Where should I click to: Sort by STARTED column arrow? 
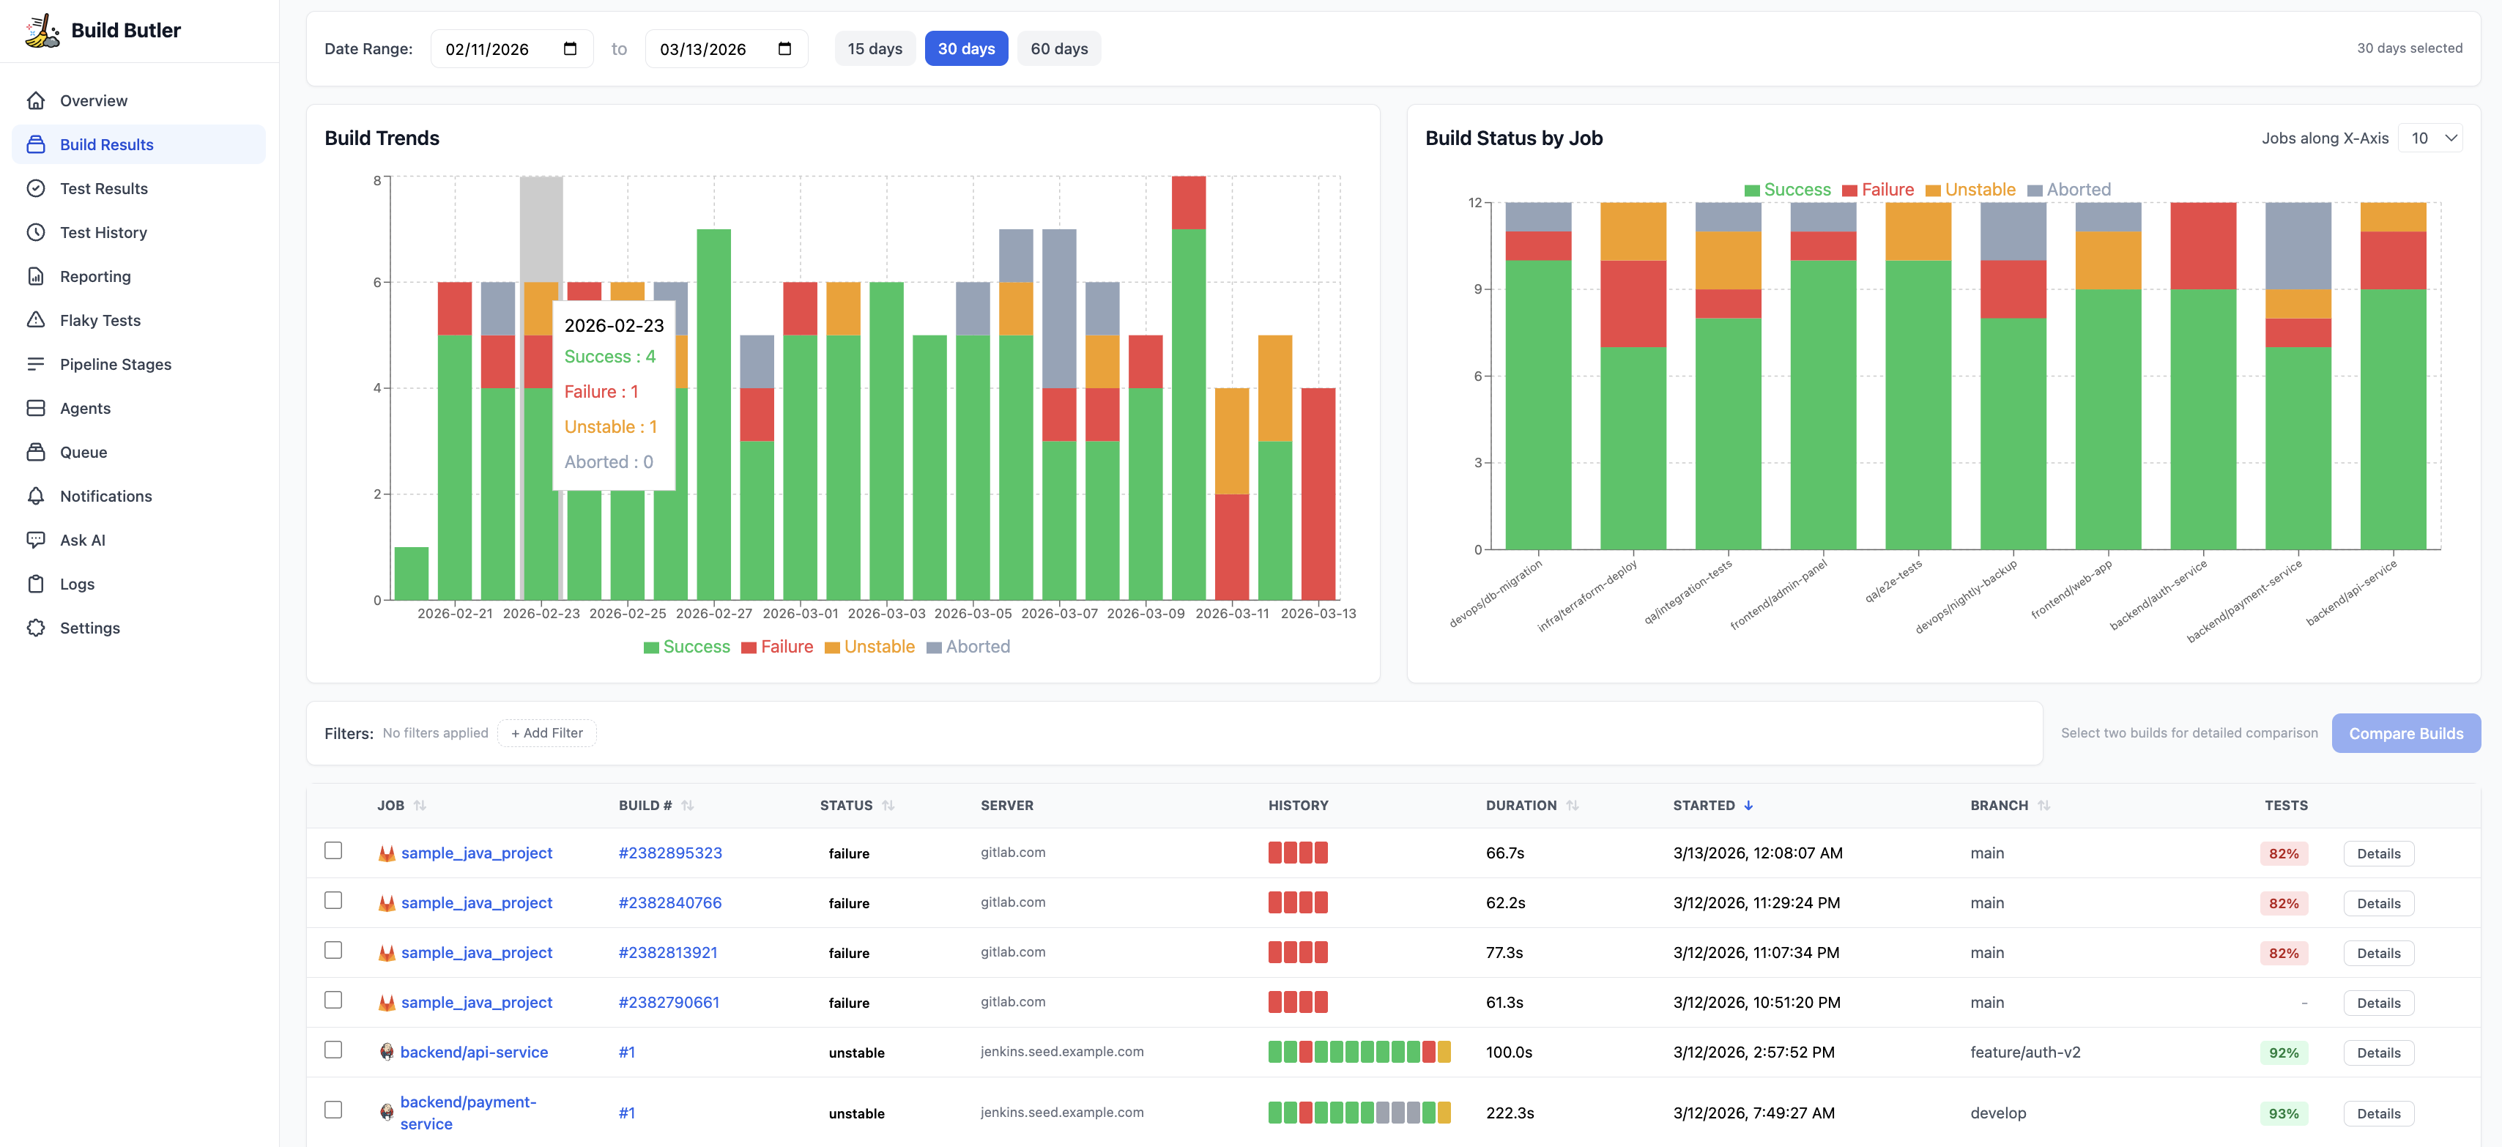[x=1748, y=805]
